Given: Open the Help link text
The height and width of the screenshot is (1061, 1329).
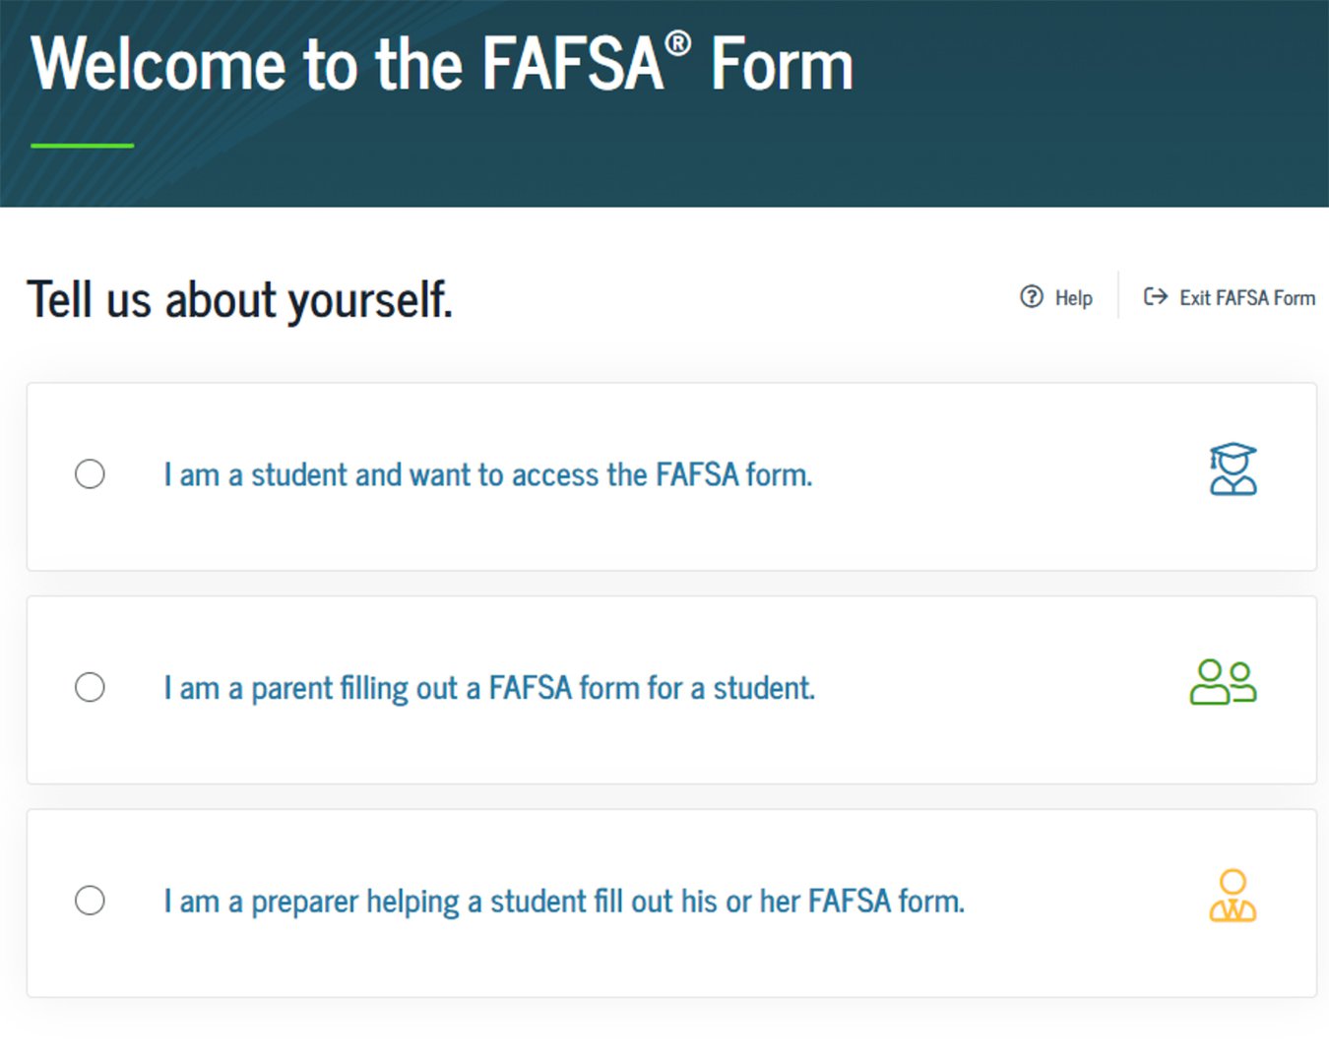Looking at the screenshot, I should (1074, 297).
